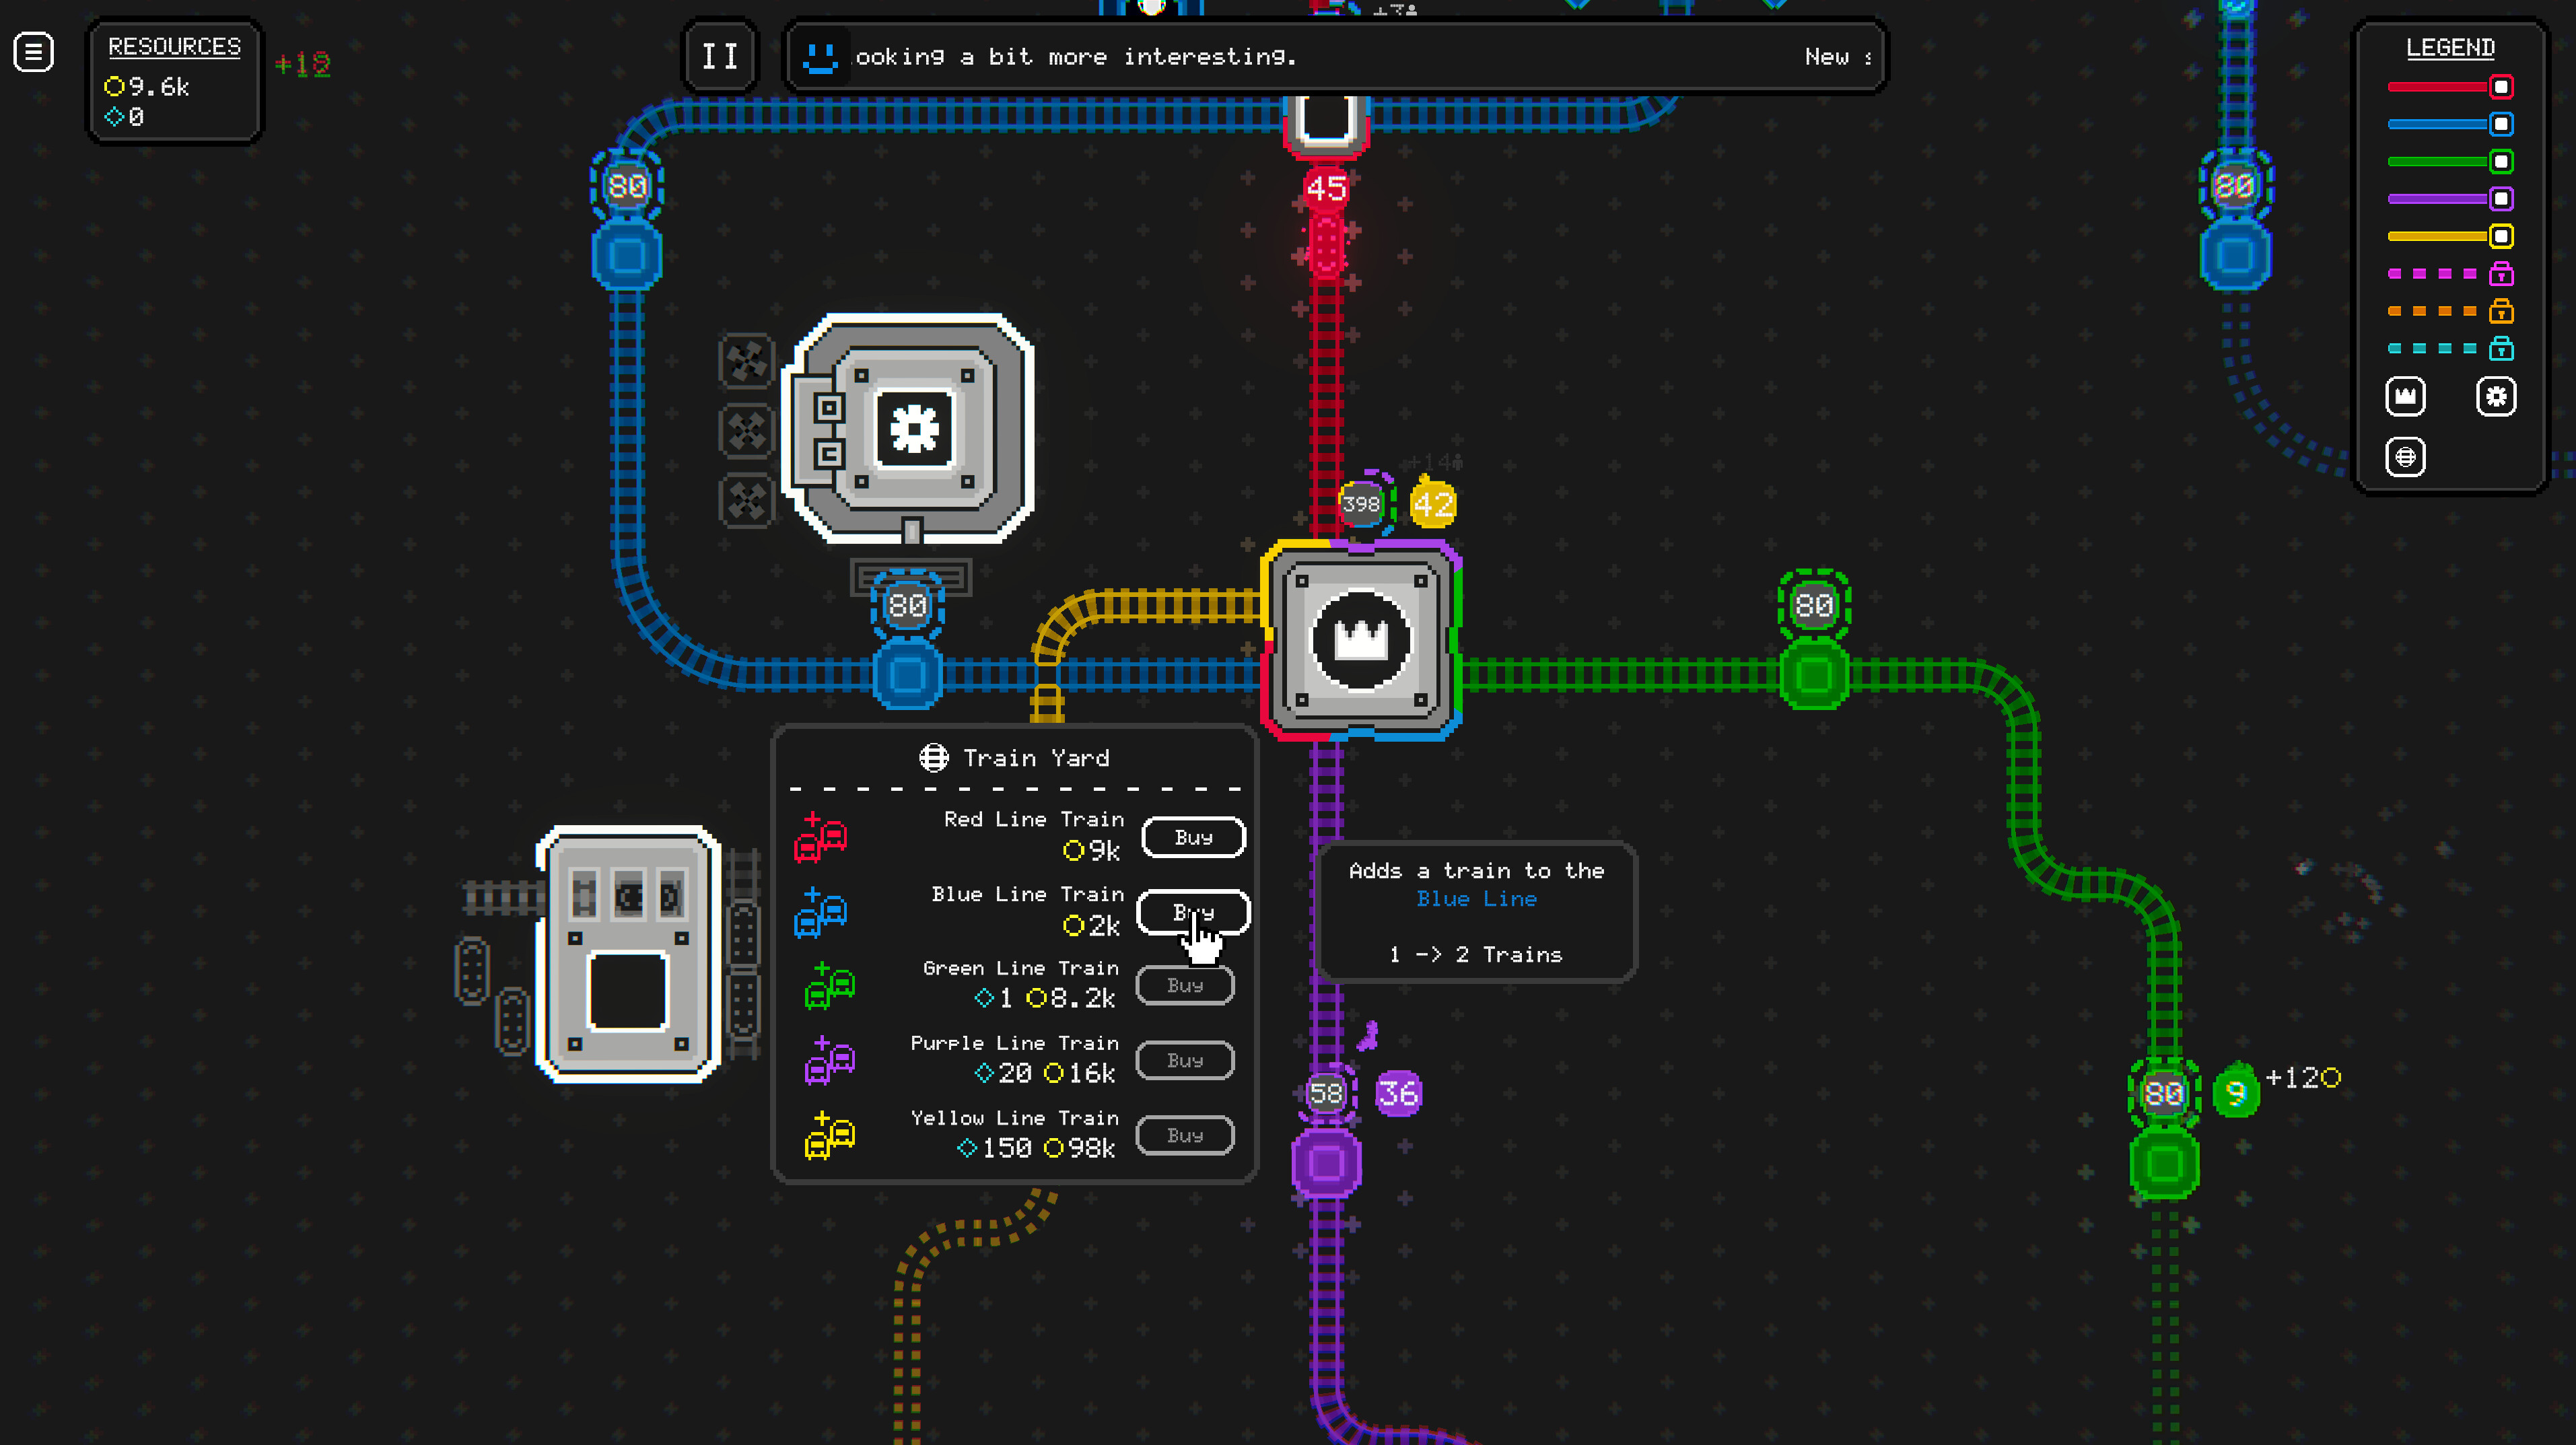Click the blue add-train icon
Screen dimensions: 2576x1445
(821, 912)
